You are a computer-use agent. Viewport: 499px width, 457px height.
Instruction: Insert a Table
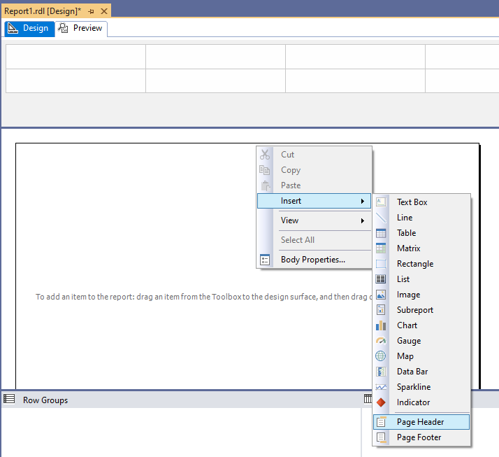421,233
